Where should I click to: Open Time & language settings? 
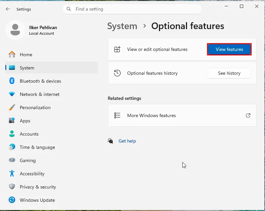point(52,147)
